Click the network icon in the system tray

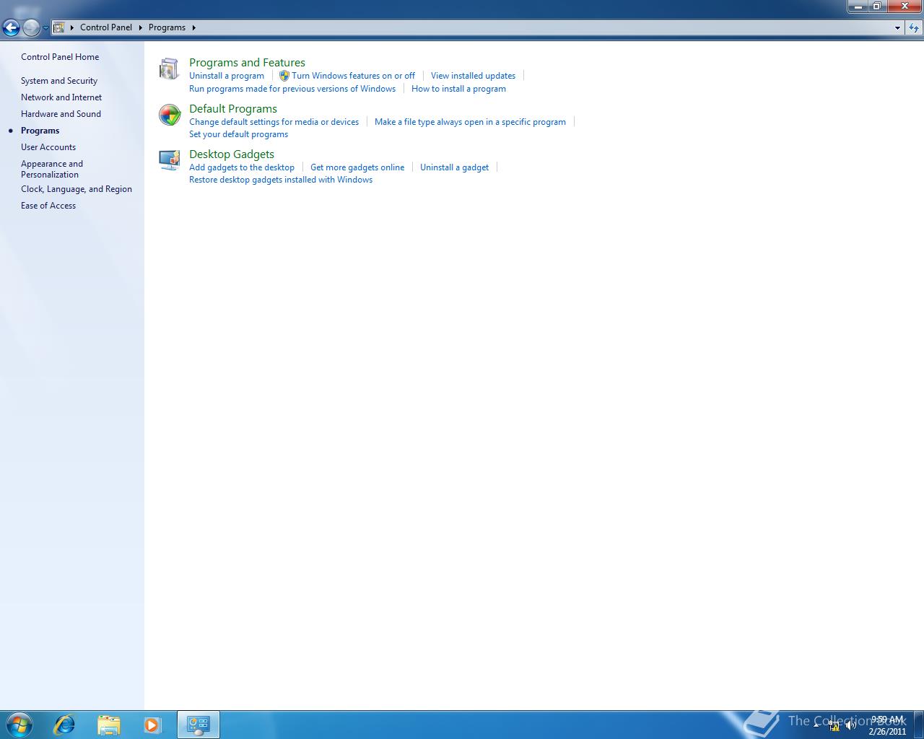[x=834, y=725]
